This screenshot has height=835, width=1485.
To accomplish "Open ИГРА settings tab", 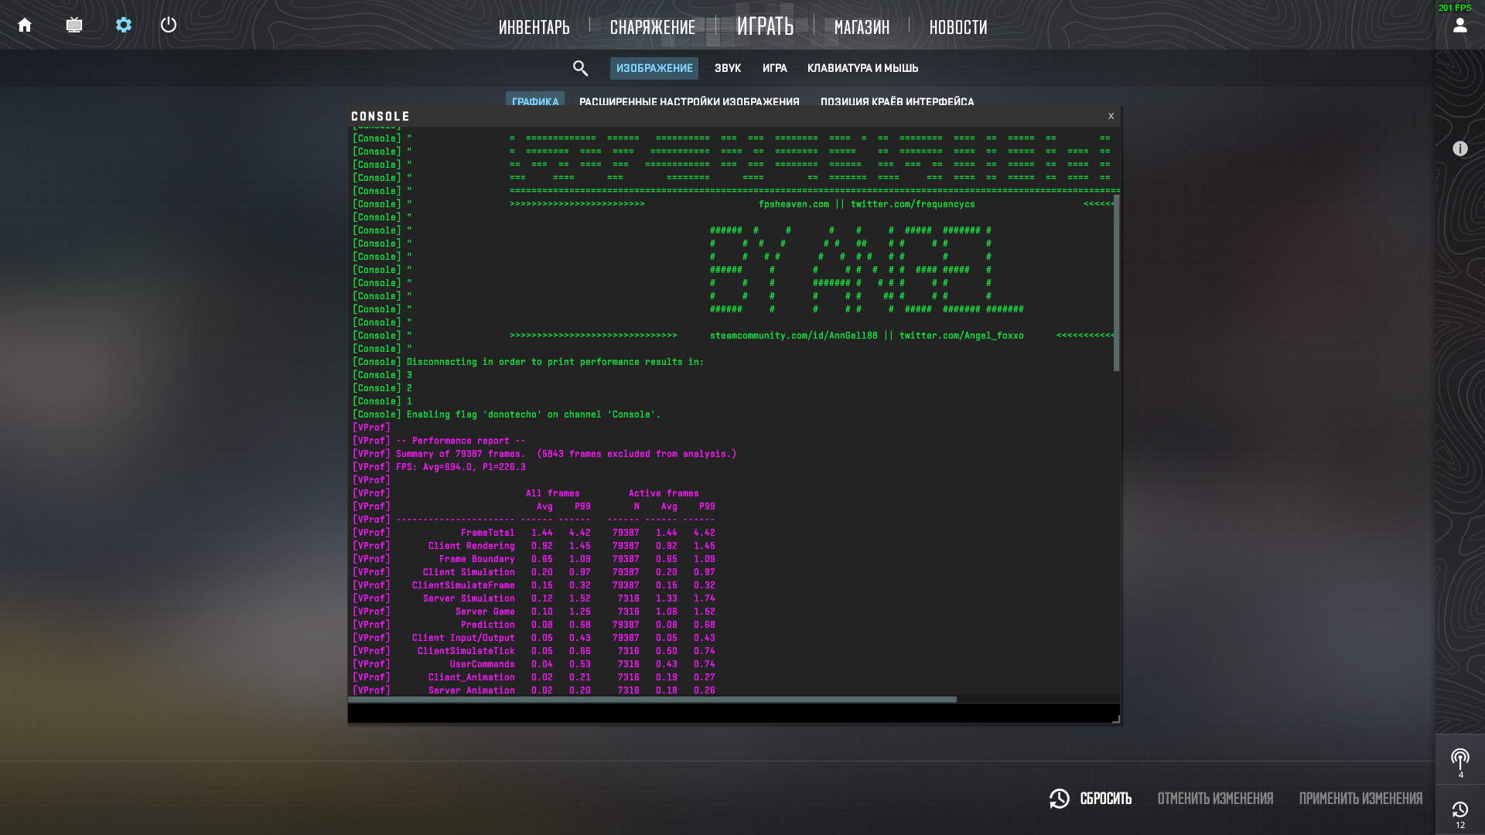I will (774, 69).
